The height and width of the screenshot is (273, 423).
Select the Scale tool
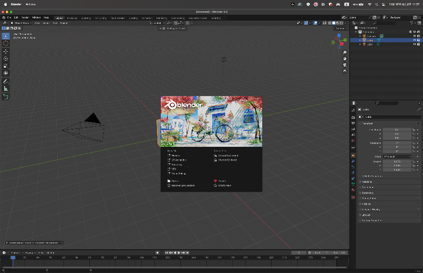pos(6,66)
